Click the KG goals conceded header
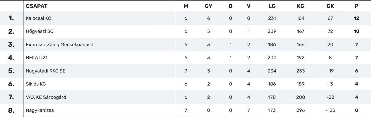Viewport: 371px width, 117px height. pyautogui.click(x=300, y=6)
